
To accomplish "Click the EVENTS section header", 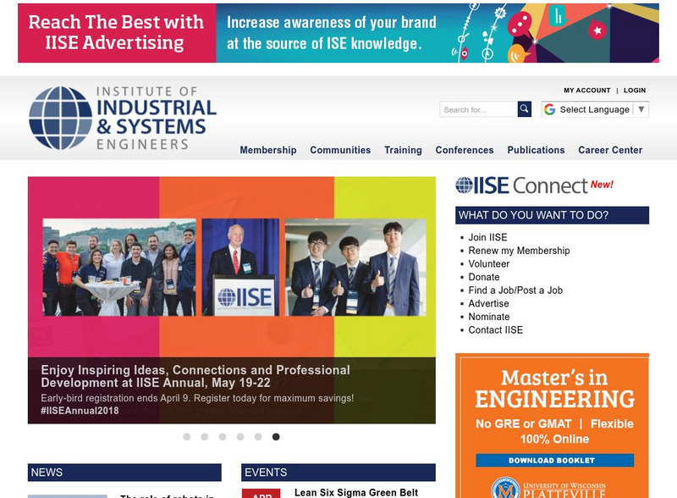I will click(x=338, y=473).
